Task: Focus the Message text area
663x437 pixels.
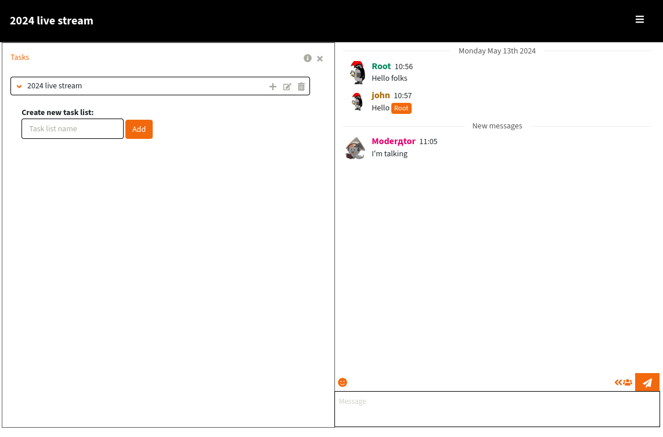Action: click(497, 409)
